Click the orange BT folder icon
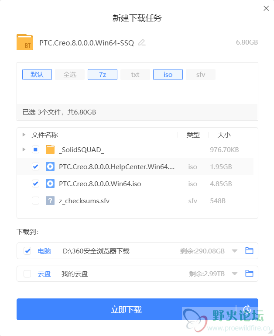The width and height of the screenshot is (274, 336). click(24, 42)
